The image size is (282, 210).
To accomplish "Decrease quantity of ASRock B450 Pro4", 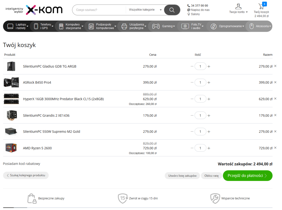I will (x=192, y=83).
